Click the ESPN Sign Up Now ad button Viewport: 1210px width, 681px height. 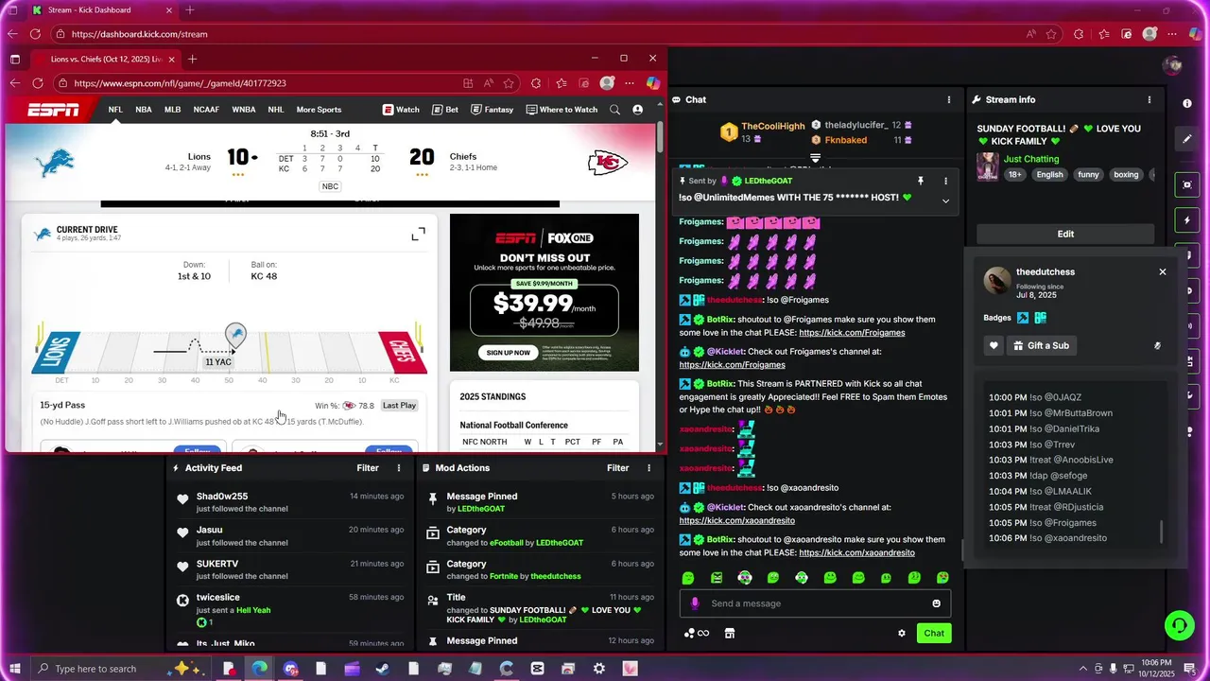tap(509, 353)
